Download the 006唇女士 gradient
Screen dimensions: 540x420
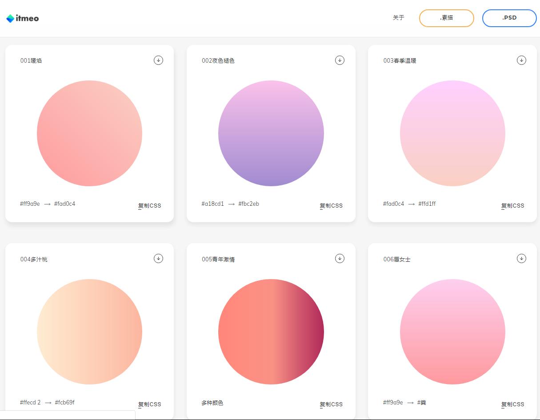click(521, 258)
